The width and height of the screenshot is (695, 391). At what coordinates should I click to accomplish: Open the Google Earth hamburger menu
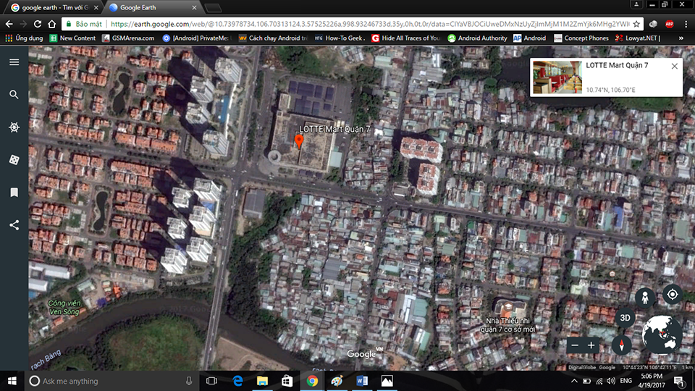[x=14, y=62]
